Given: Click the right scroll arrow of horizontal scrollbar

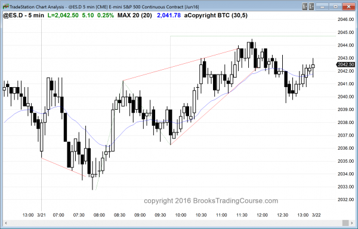Looking at the screenshot, I should click(352, 223).
